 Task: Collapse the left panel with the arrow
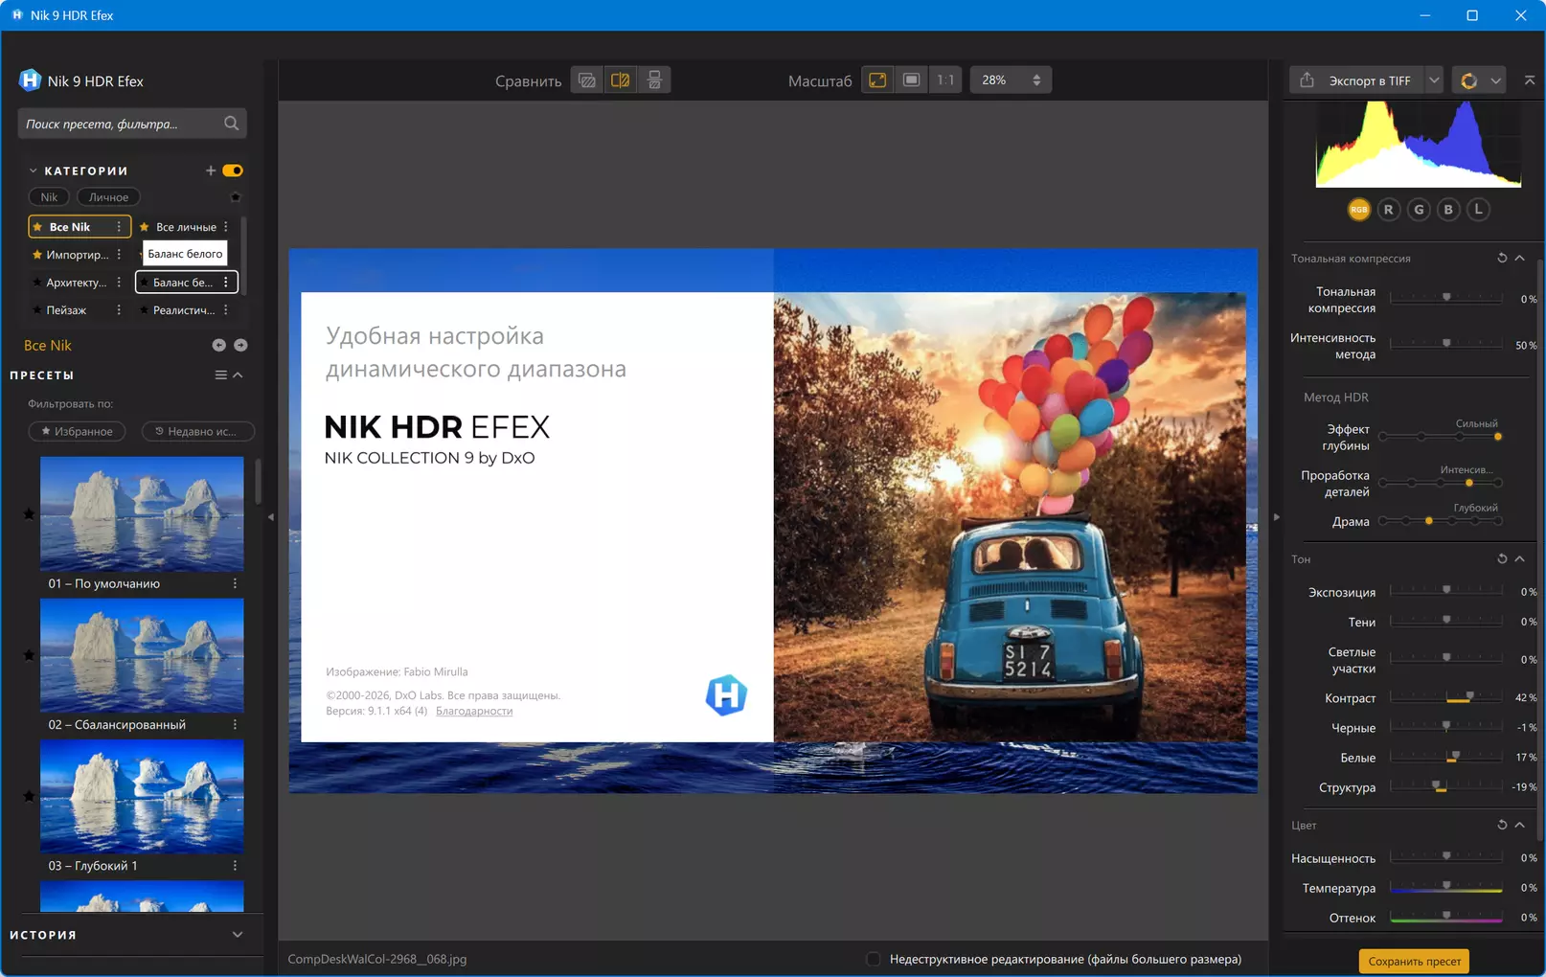pos(271,517)
